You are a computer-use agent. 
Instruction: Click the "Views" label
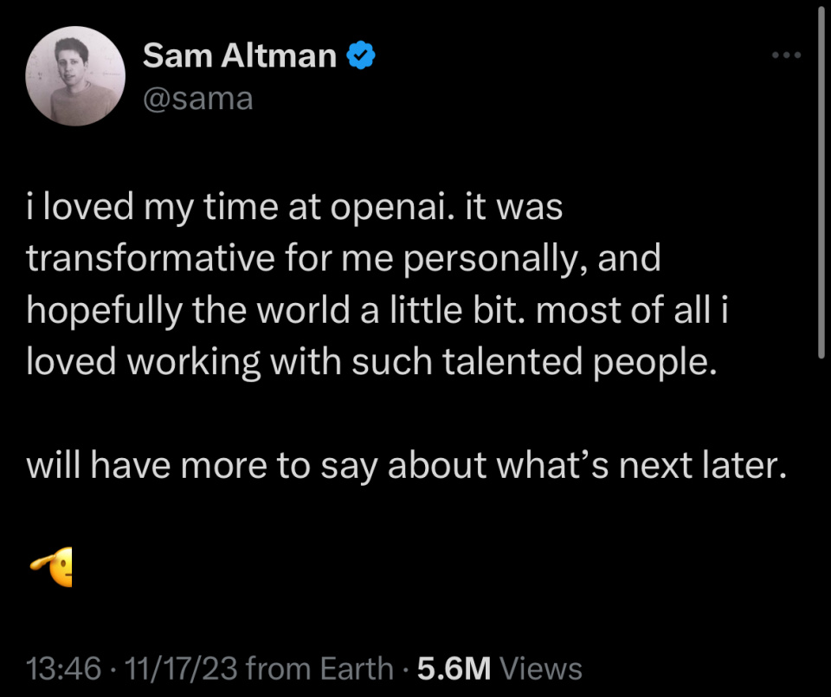click(x=541, y=668)
